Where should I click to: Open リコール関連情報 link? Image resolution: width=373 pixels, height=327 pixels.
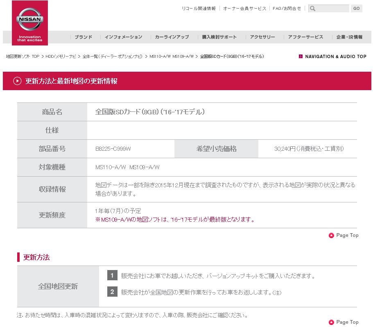coord(199,9)
